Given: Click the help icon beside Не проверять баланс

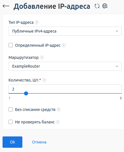Looking at the screenshot, I should pos(58,122).
